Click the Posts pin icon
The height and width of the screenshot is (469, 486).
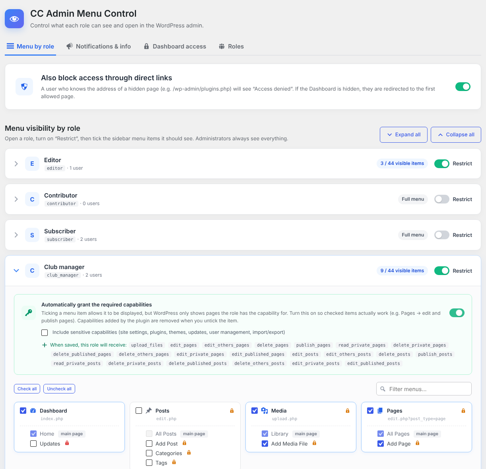pos(149,411)
